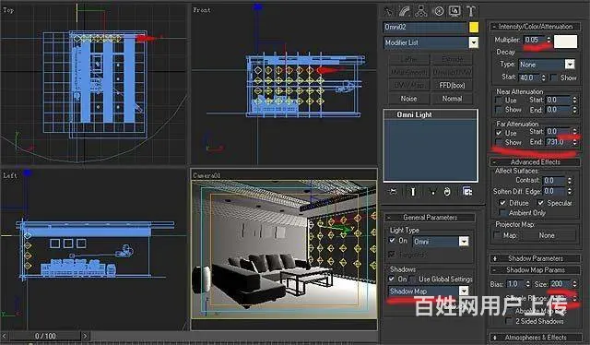
Task: Collapse Advanced Effects rollout
Action: 535,162
